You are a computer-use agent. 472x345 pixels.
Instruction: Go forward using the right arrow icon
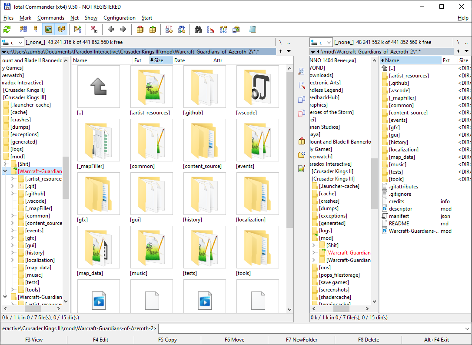123,29
